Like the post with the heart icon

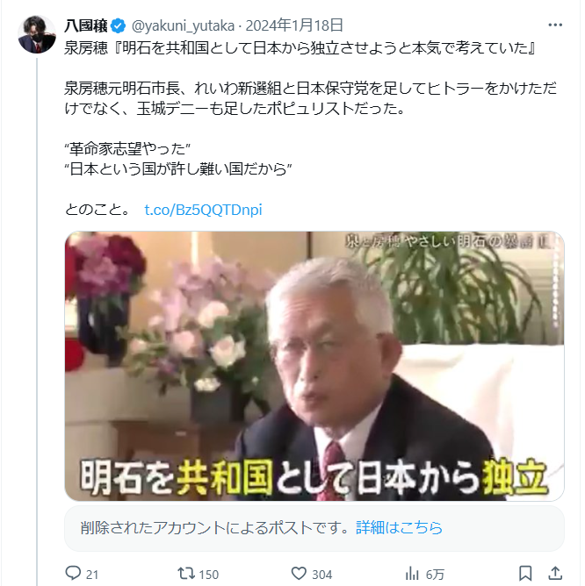point(299,573)
